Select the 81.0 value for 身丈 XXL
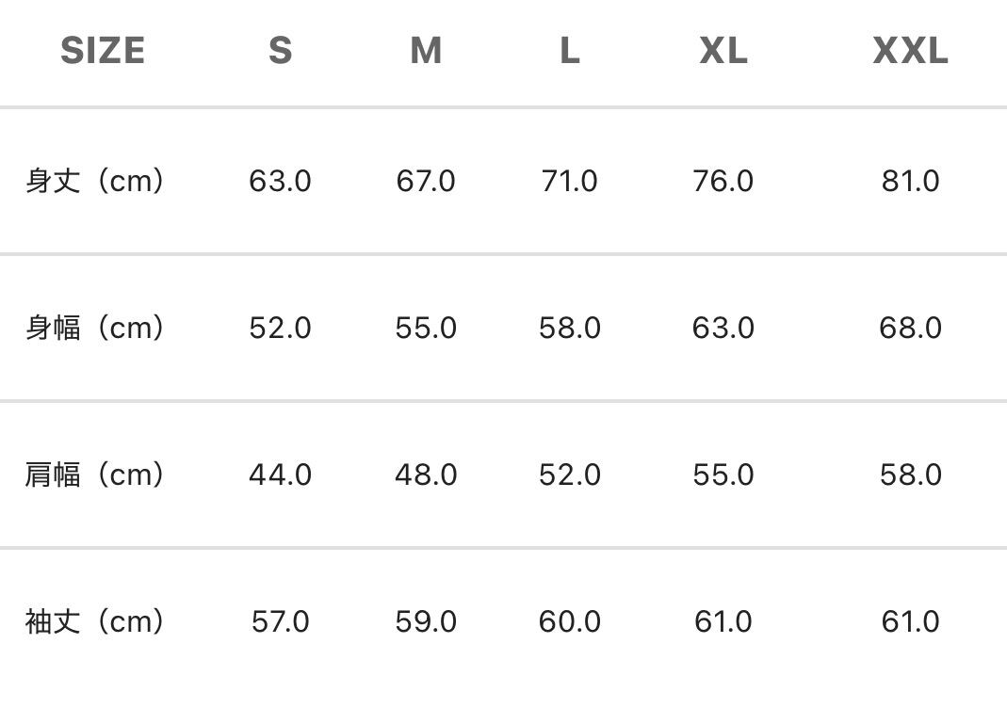Viewport: 1007px width, 724px height. [910, 181]
